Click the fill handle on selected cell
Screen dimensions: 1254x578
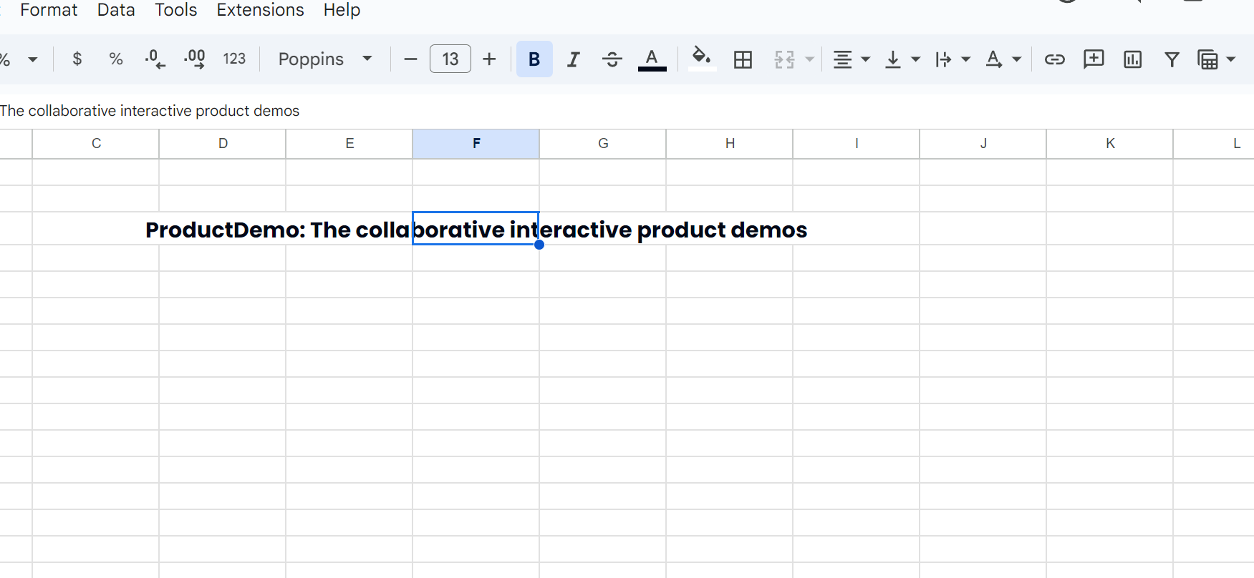[x=539, y=245]
